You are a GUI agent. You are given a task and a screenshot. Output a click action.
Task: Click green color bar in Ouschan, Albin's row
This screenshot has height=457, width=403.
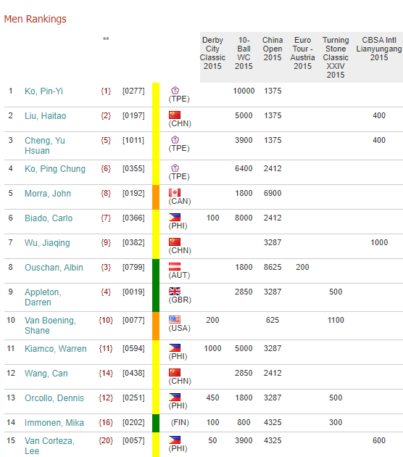(x=156, y=271)
